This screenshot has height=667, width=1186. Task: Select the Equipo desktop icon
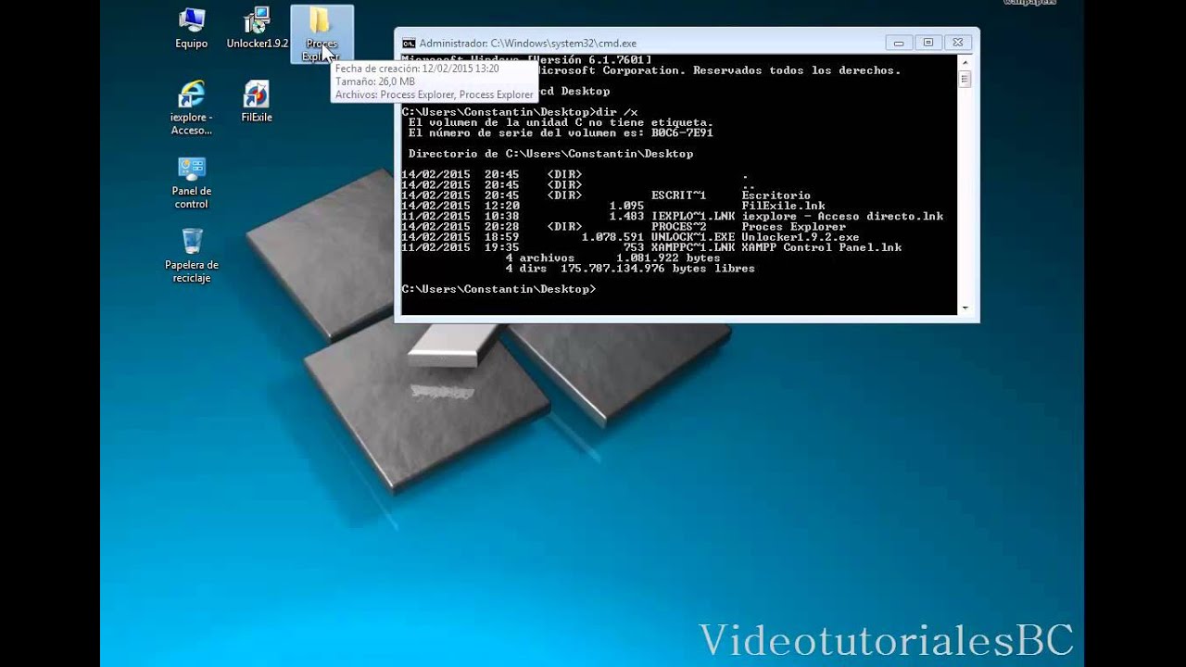192,28
